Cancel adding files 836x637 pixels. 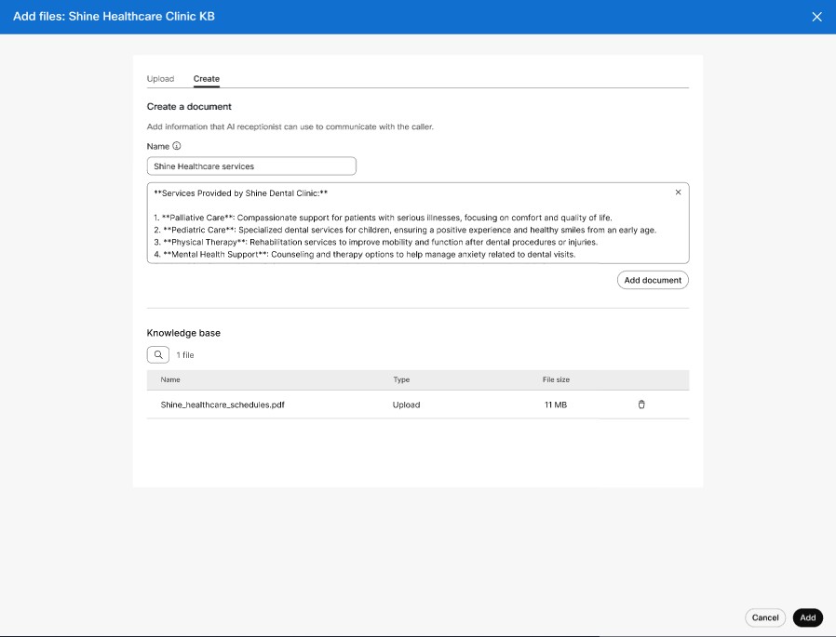pyautogui.click(x=764, y=617)
